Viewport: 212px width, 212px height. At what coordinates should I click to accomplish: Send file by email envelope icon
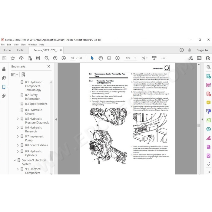(x=199, y=58)
